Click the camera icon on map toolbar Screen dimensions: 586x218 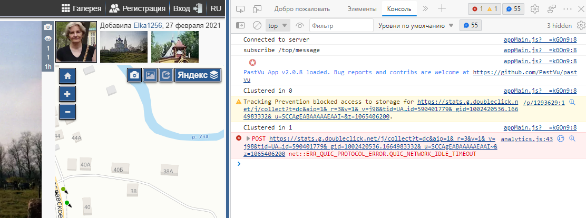[x=134, y=75]
